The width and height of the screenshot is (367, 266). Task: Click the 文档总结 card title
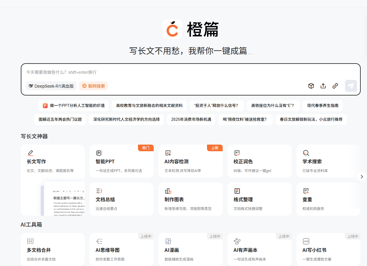105,199
